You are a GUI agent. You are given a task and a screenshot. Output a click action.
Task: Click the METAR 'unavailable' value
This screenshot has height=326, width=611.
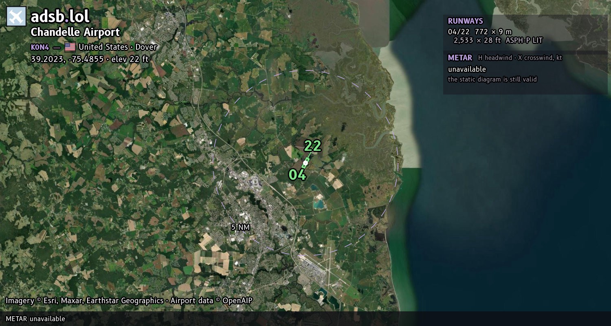pyautogui.click(x=467, y=69)
